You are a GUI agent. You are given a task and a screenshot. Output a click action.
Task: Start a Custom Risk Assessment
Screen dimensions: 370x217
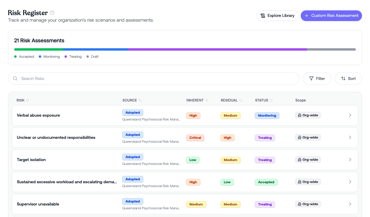[x=331, y=16]
